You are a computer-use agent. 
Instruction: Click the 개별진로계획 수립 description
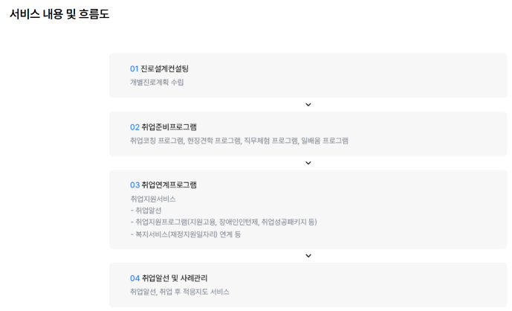[x=157, y=83]
